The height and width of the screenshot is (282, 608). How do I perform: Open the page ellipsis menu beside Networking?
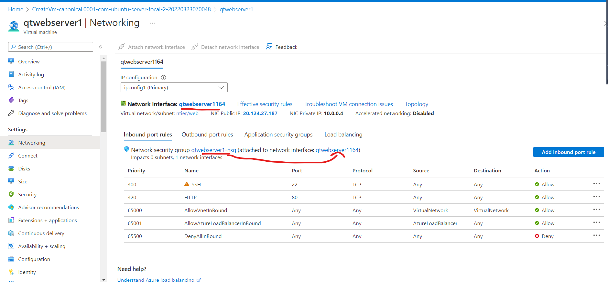pyautogui.click(x=152, y=23)
